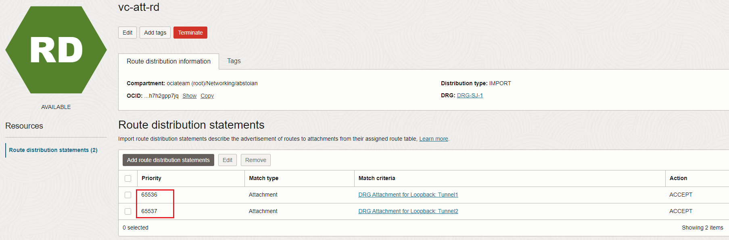Open DRG Attachment for Loopback: Tunnel2 link
Screen dimensions: 729x240
tap(408, 211)
